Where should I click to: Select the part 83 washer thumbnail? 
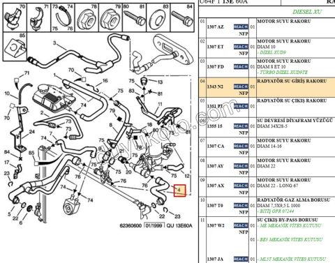tap(158, 18)
